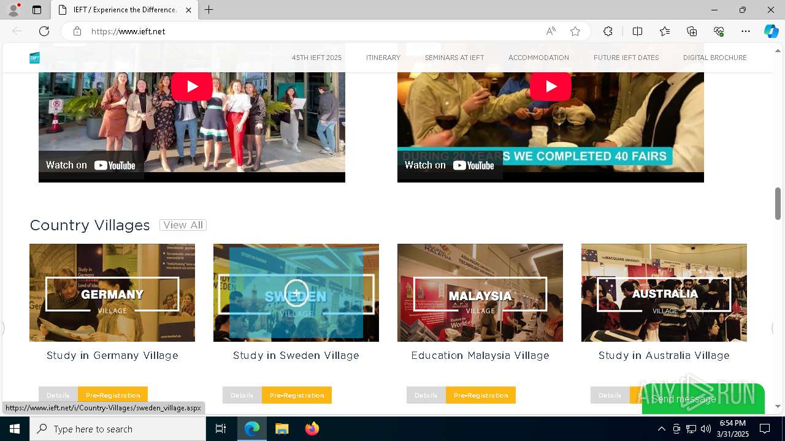The height and width of the screenshot is (441, 785).
Task: Close the IEFT browser tab
Action: click(x=188, y=10)
